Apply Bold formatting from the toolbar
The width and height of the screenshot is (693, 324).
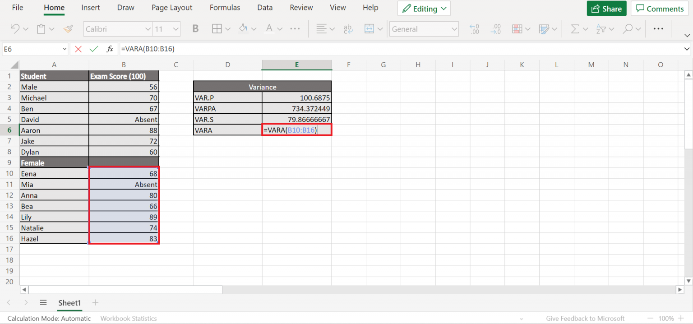(x=195, y=28)
